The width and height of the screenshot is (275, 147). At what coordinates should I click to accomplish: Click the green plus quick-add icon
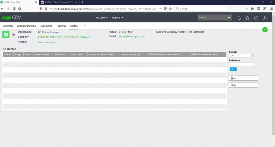click(x=265, y=30)
